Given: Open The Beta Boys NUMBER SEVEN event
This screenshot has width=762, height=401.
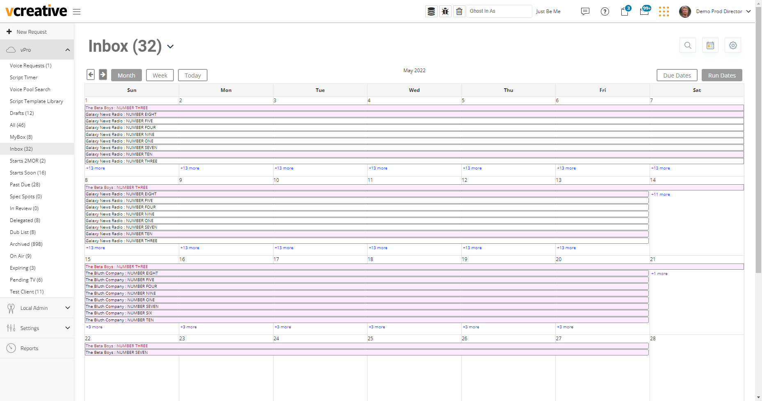Looking at the screenshot, I should 367,353.
